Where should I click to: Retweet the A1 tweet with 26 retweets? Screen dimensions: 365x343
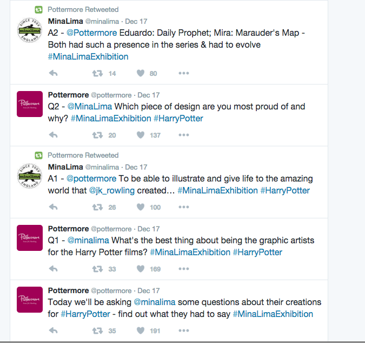pyautogui.click(x=97, y=207)
